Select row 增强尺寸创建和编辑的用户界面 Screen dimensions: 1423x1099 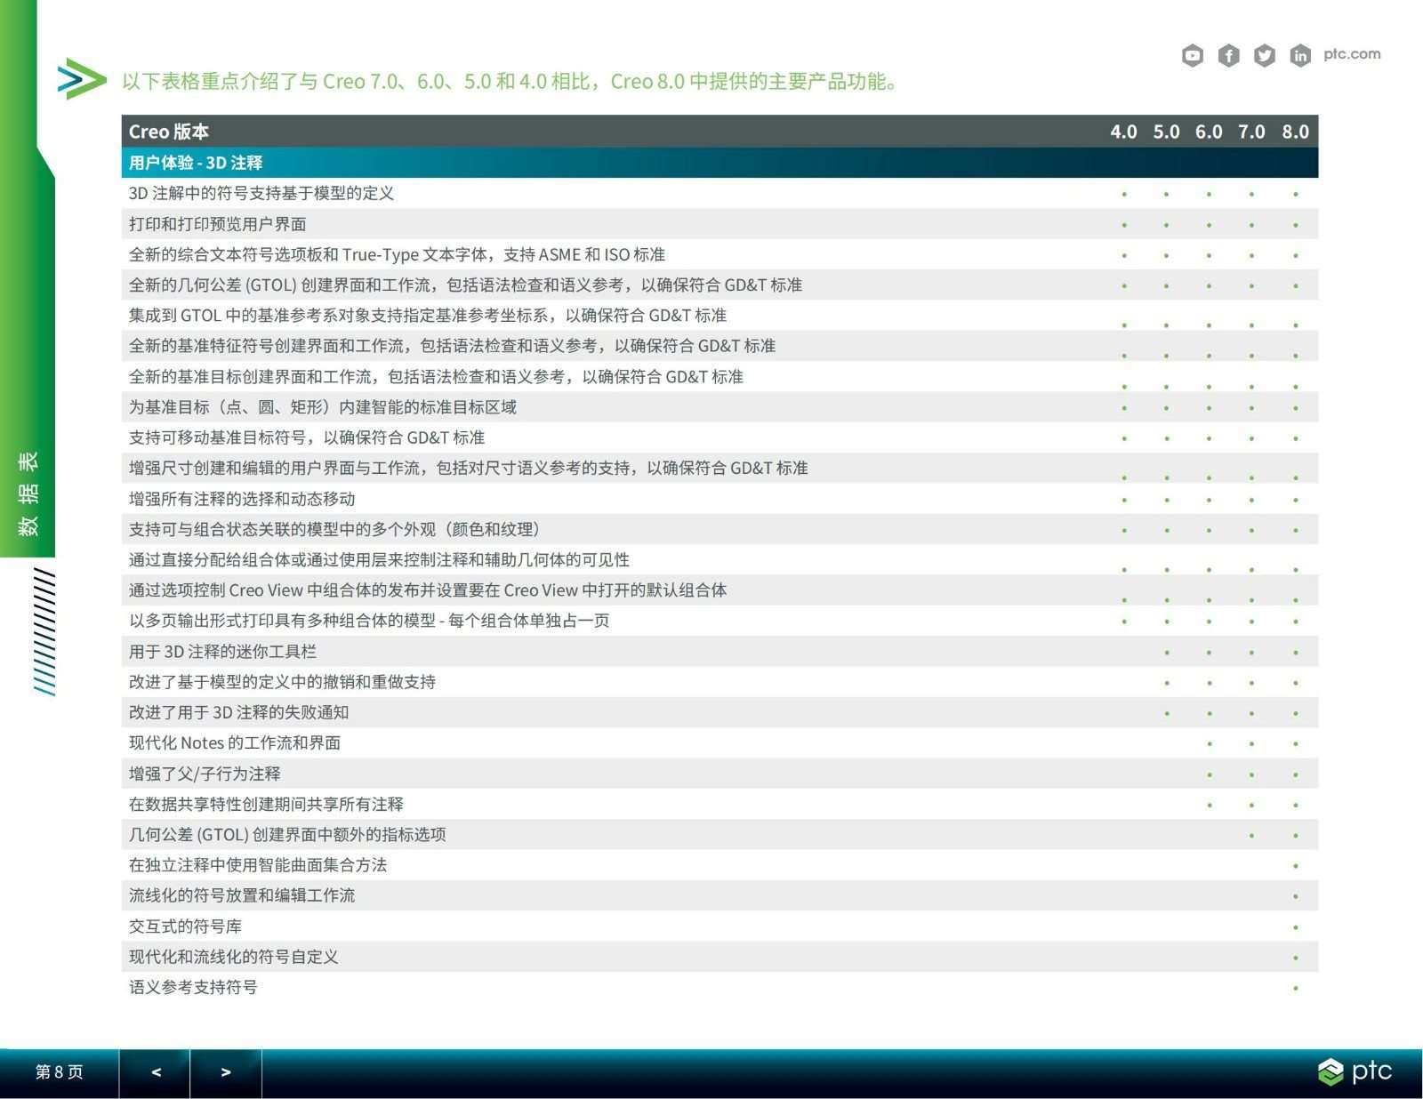[x=720, y=468]
